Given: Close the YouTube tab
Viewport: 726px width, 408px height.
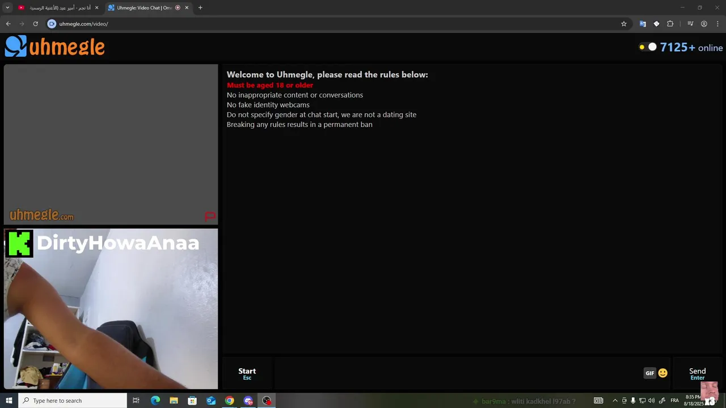Looking at the screenshot, I should tap(96, 8).
